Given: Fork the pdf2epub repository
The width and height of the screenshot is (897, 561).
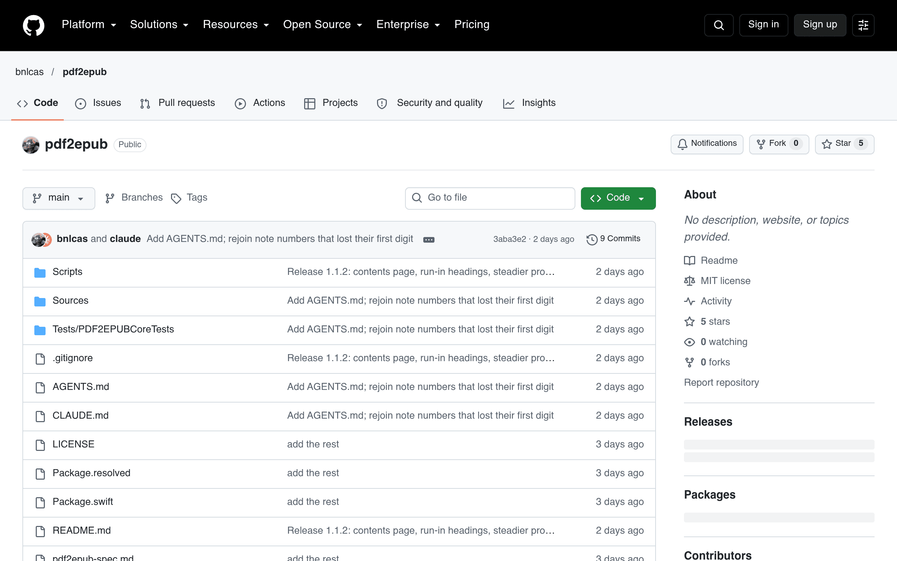Looking at the screenshot, I should click(779, 144).
